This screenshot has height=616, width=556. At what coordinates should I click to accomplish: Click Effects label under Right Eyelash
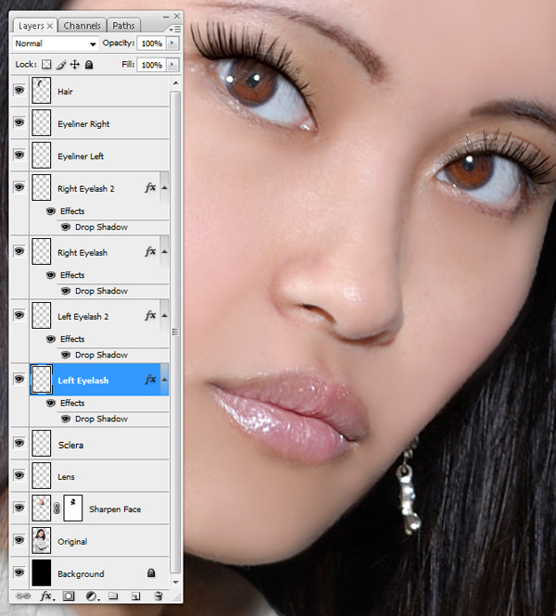[72, 275]
